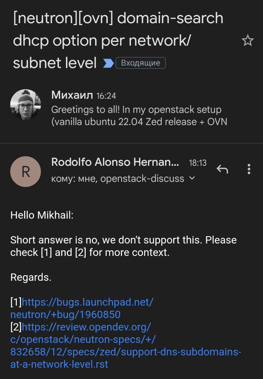
Task: Tap the round R avatar of Rodolfo
Action: click(x=25, y=172)
